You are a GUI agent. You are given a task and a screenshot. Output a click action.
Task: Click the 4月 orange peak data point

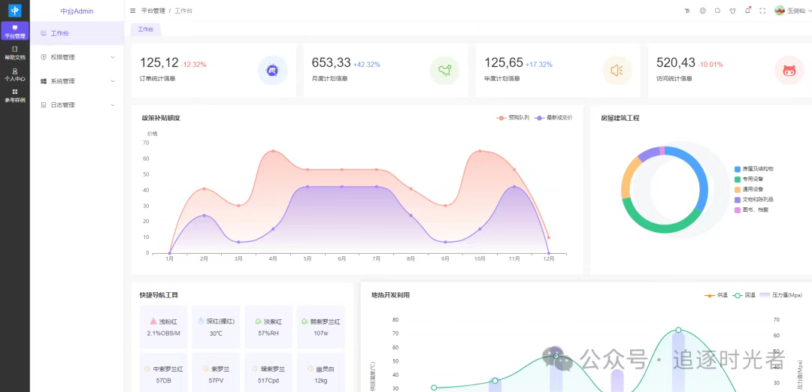pos(273,151)
